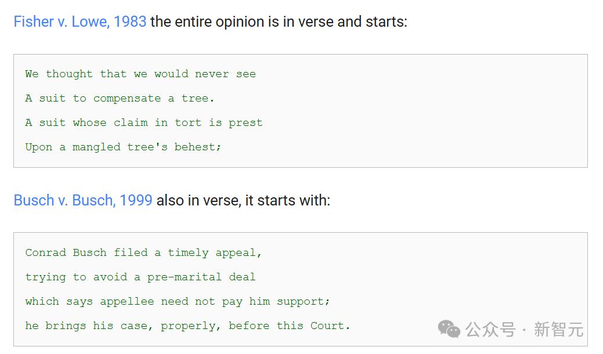
Task: Click the line "Upon a mangled tree's behest;"
Action: [x=123, y=147]
